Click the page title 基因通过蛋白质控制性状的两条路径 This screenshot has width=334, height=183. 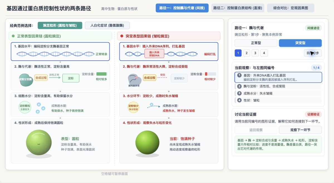pos(49,8)
